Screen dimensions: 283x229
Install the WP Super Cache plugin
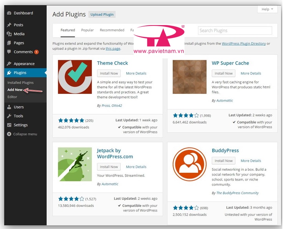coord(224,73)
